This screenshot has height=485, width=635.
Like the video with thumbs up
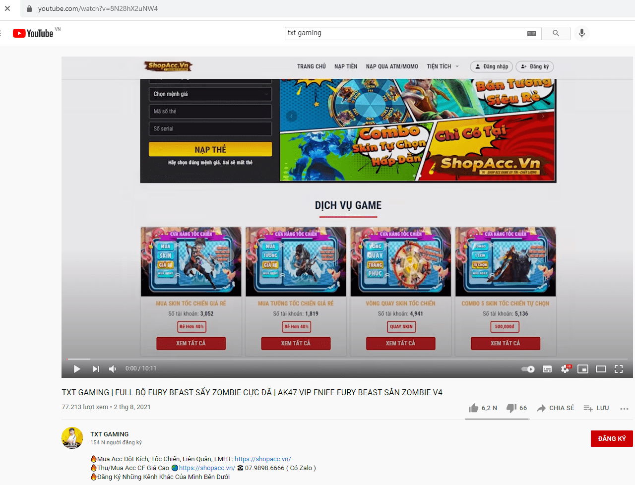click(x=483, y=408)
